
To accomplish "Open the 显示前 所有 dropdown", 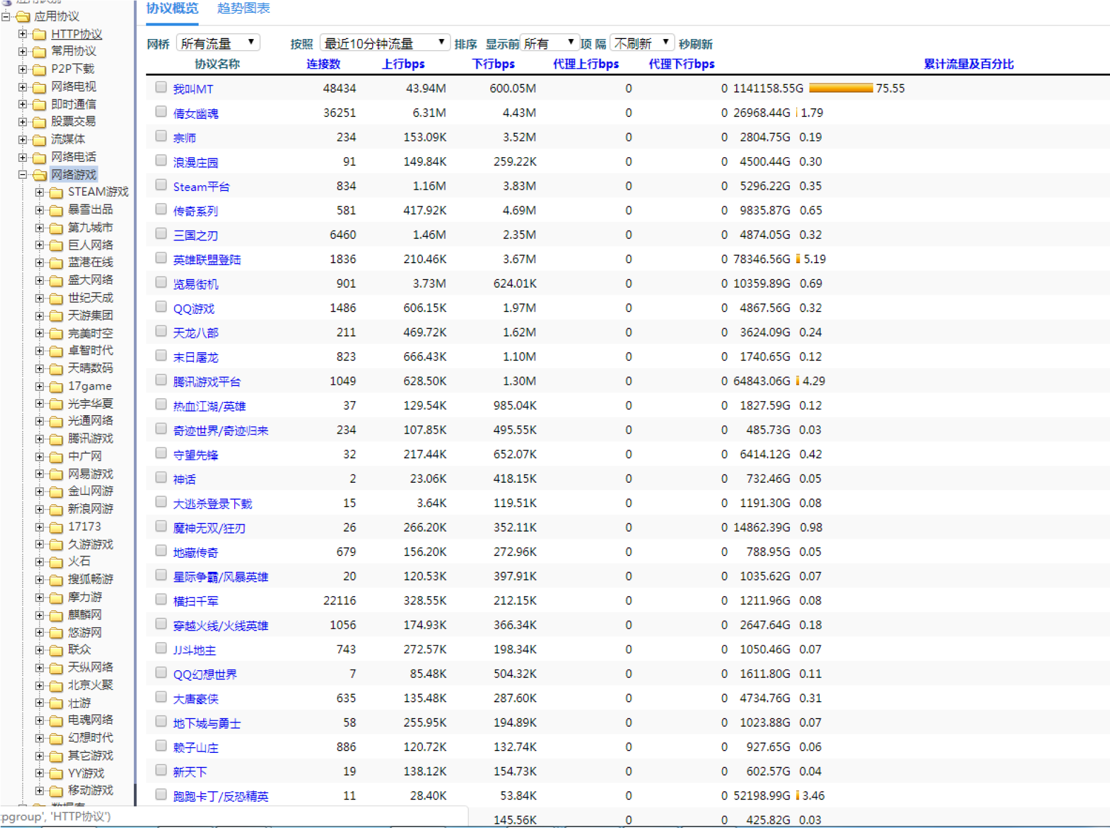I will [x=549, y=43].
